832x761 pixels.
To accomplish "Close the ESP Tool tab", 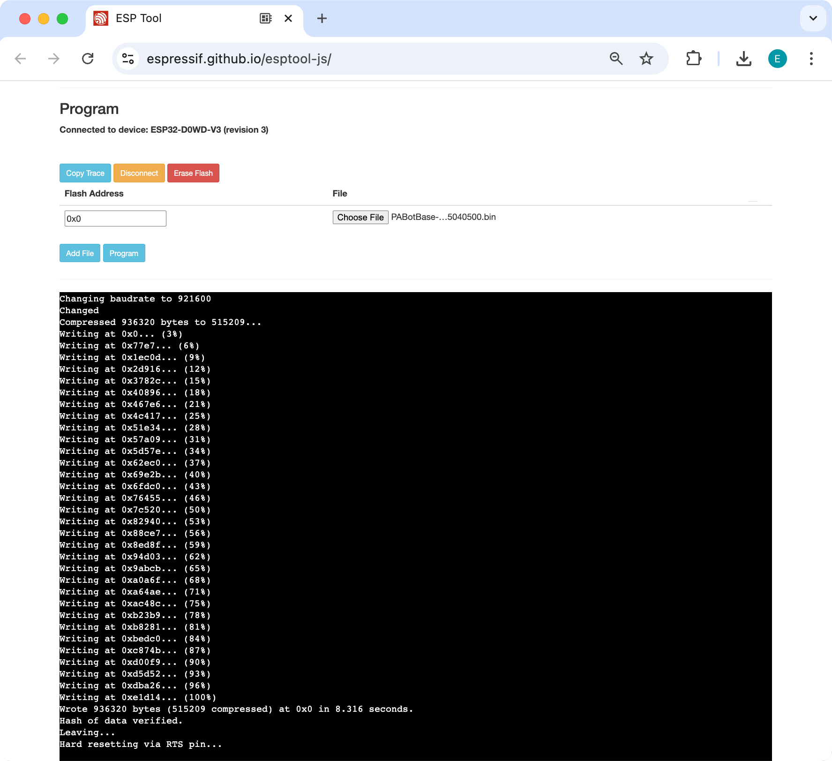I will pos(288,18).
